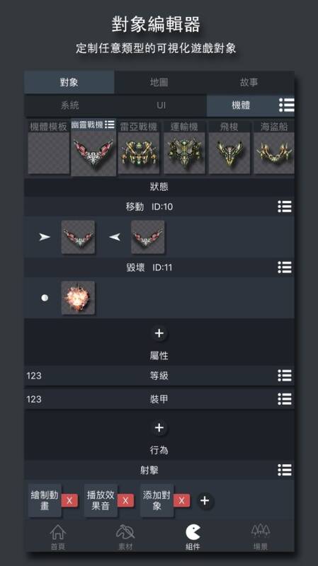The image size is (318, 566).
Task: Remove the 播放效果音 action
Action: pos(125,501)
